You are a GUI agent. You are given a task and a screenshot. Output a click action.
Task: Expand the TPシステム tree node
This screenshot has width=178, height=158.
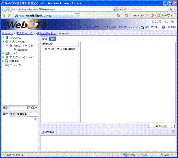pos(3,38)
